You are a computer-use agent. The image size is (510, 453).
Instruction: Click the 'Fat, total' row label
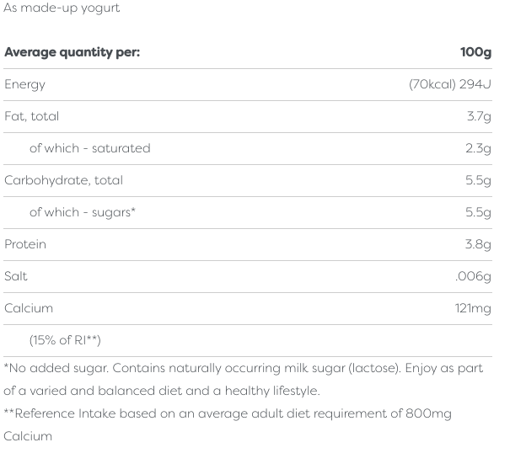[x=32, y=116]
